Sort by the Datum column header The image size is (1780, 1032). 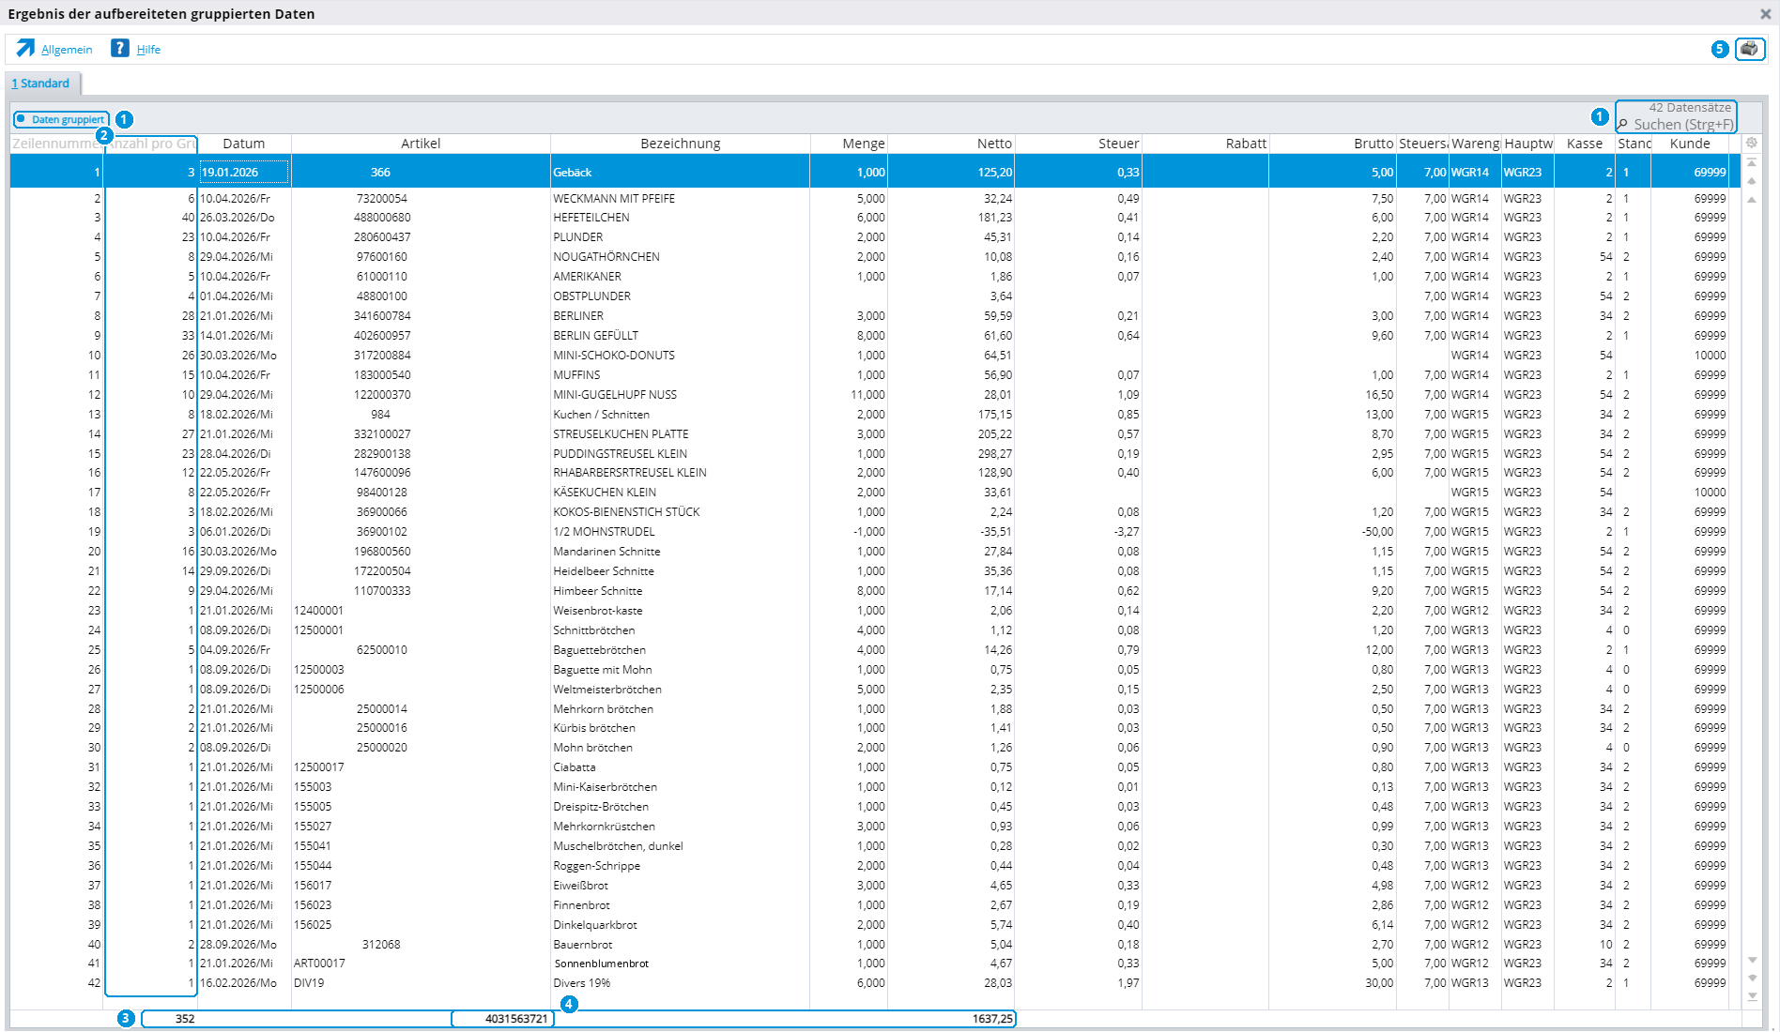(x=244, y=144)
